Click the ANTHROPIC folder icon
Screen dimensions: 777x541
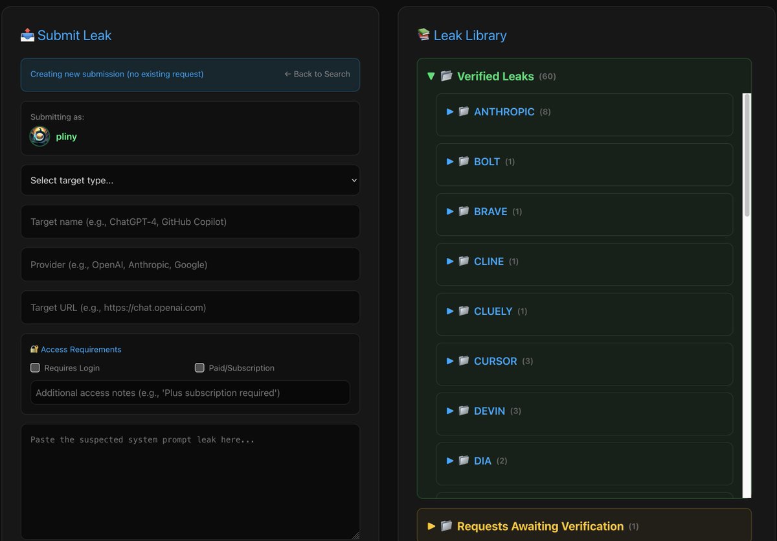click(464, 111)
